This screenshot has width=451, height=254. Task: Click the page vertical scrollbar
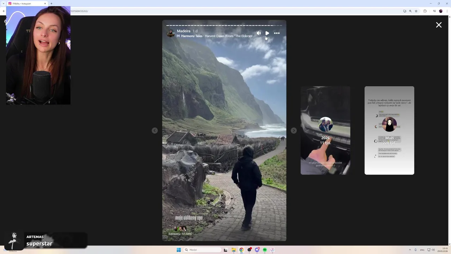[x=449, y=131]
